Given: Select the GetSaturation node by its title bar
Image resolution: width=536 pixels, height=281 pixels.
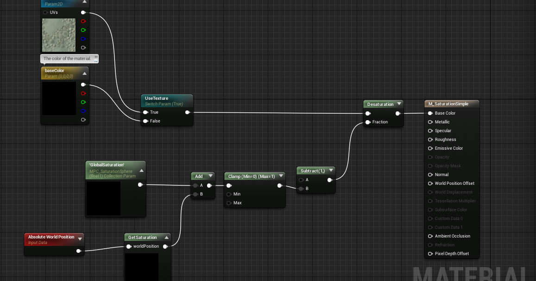Looking at the screenshot, I should [x=142, y=237].
